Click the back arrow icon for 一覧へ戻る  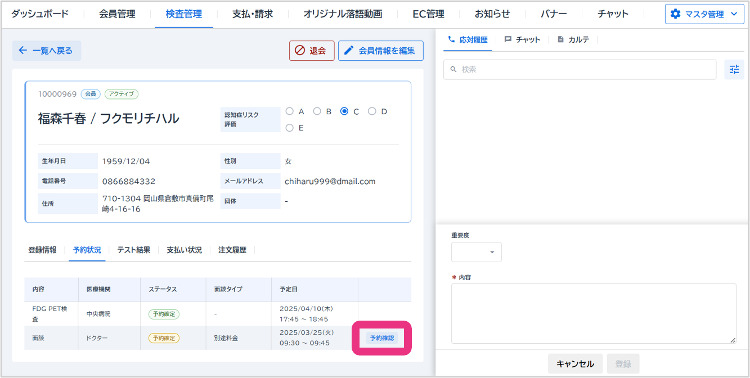(23, 51)
